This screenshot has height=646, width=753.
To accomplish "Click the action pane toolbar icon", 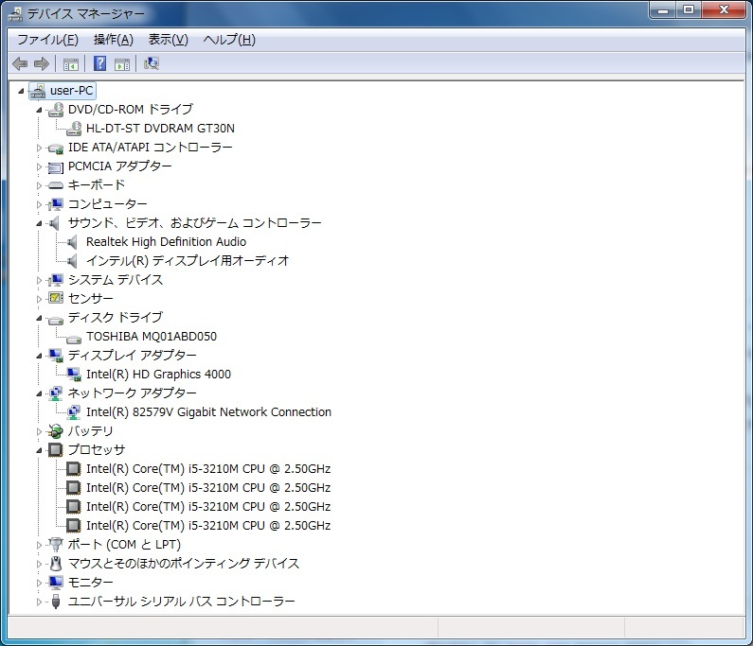I will [122, 63].
